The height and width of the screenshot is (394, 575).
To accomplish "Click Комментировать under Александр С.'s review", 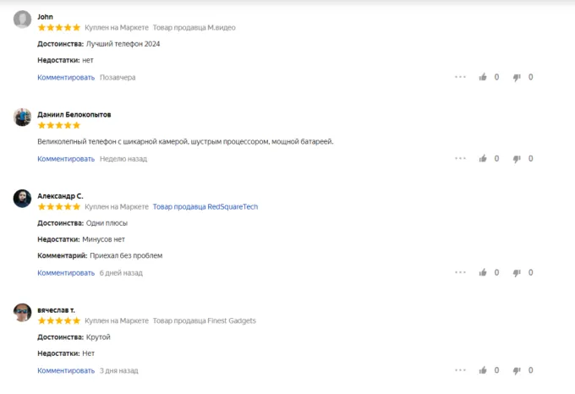I will [x=66, y=273].
